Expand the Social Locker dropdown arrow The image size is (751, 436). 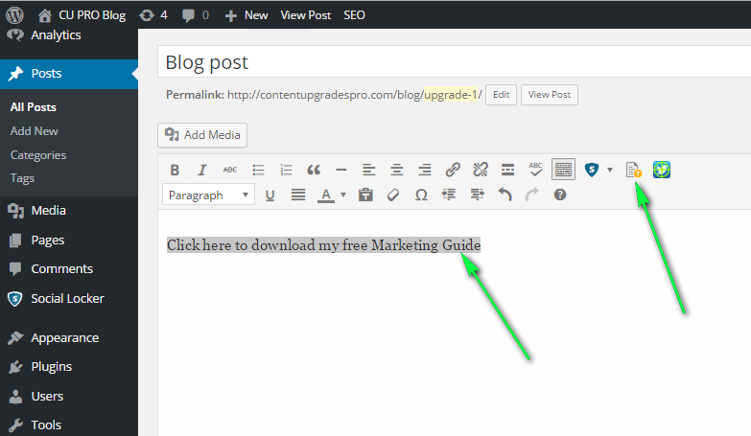pos(610,170)
